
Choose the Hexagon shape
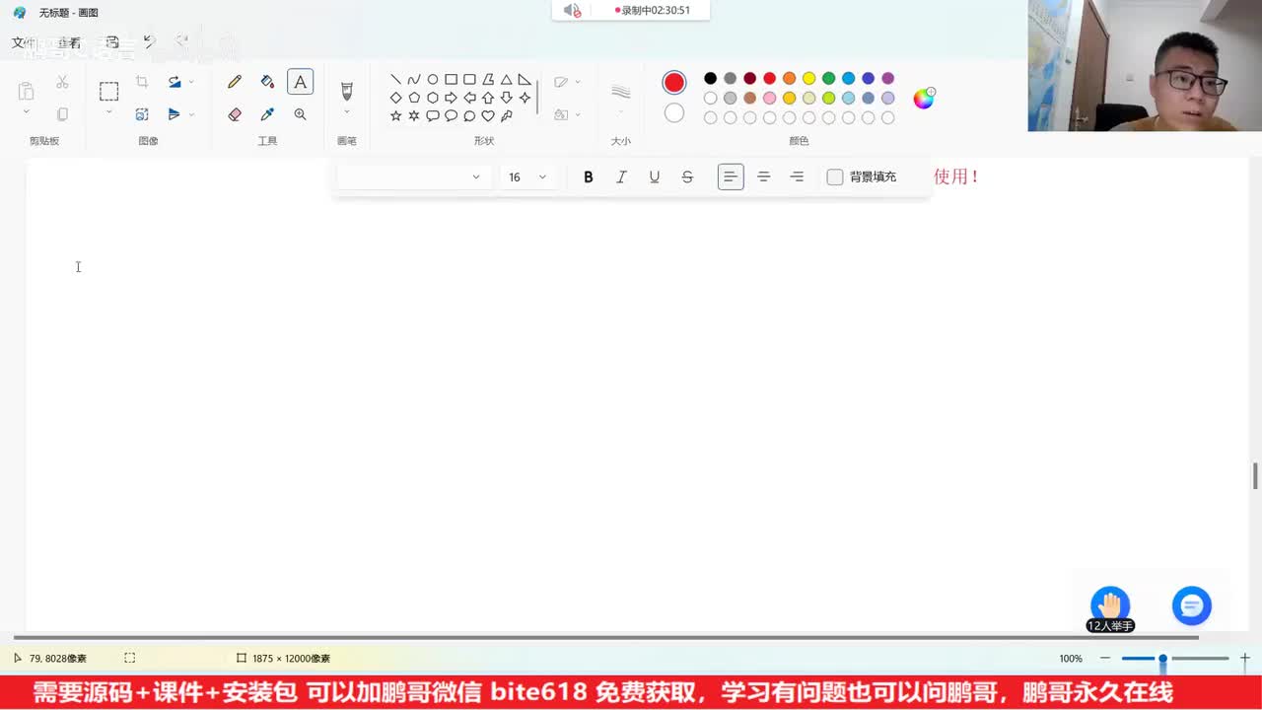click(x=432, y=98)
